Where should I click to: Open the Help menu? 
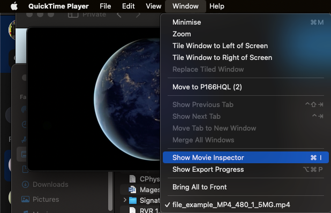tap(217, 6)
